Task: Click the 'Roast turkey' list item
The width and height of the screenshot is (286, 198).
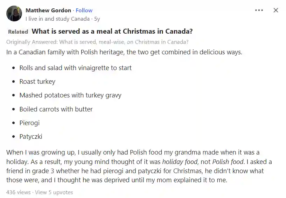Action: 37,81
